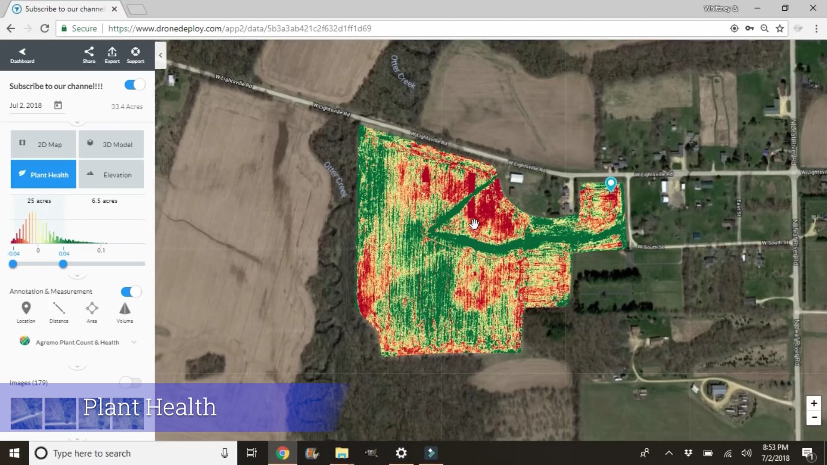Select the Area measurement tool
The image size is (827, 465).
click(x=92, y=311)
